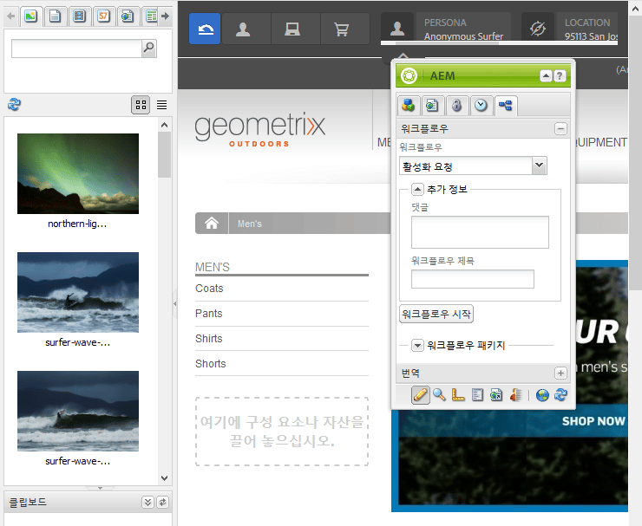
Task: Click the search field in content finder
Action: click(x=76, y=49)
